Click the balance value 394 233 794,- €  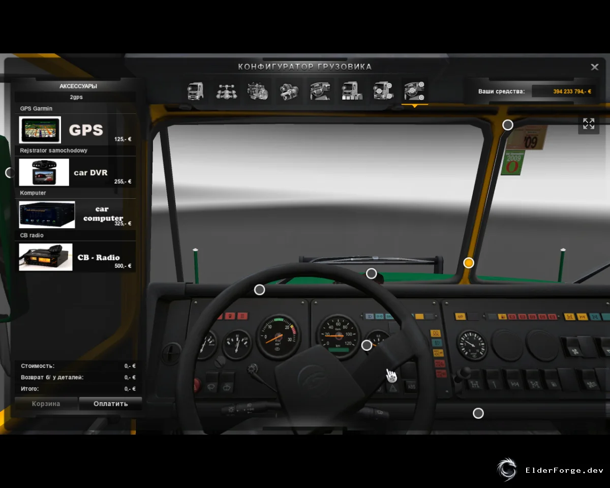(x=572, y=91)
